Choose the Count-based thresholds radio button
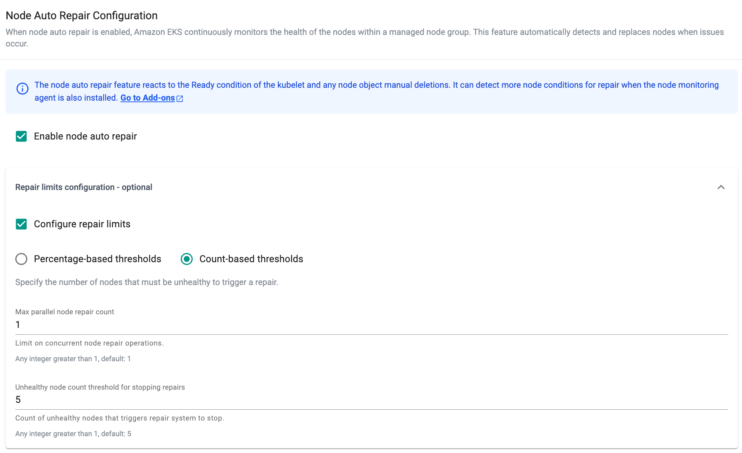 pos(187,259)
